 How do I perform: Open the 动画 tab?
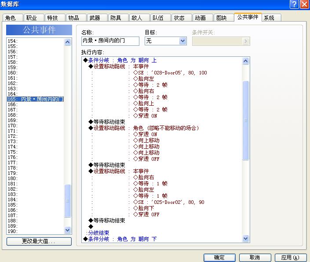(203, 18)
